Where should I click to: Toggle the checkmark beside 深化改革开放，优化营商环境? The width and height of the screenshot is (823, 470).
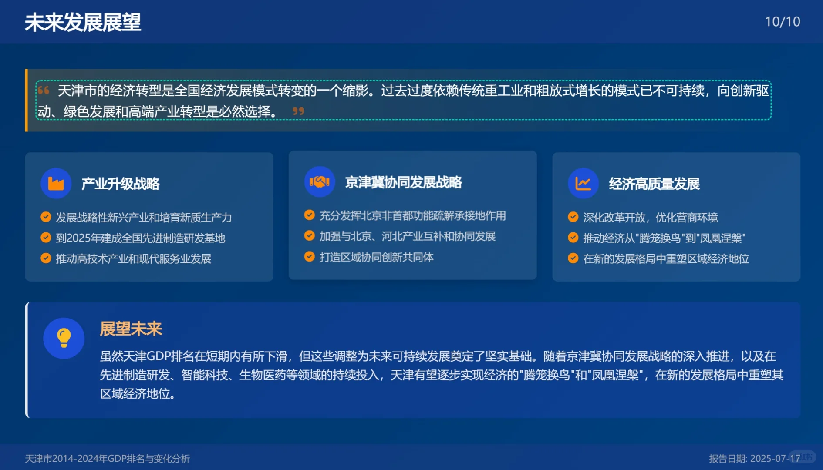point(572,217)
